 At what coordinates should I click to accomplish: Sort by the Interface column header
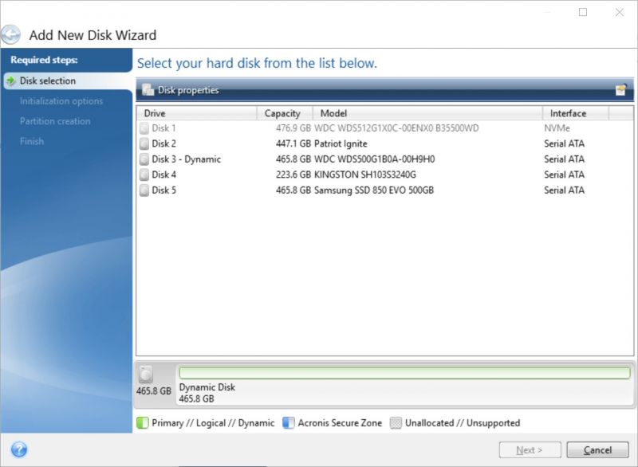[x=576, y=113]
